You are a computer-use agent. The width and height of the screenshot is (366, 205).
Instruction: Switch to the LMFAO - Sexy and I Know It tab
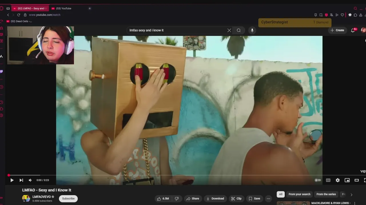pos(30,9)
